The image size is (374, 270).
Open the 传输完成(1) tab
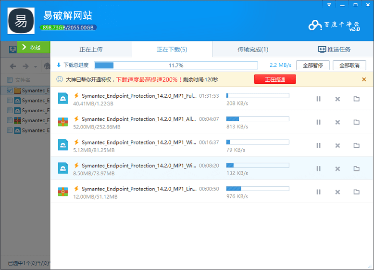tap(253, 50)
